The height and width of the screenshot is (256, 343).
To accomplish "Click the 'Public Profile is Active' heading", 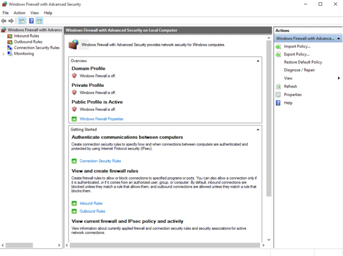I will point(97,102).
